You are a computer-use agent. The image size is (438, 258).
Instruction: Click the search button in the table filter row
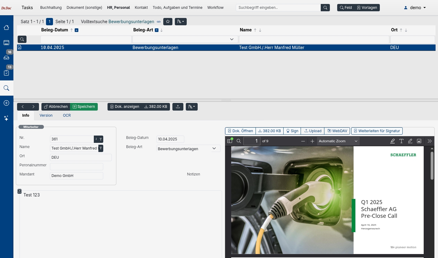point(22,39)
